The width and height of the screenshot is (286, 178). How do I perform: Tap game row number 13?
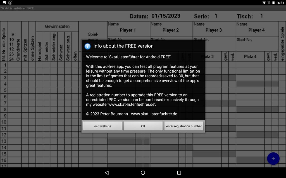pos(4,141)
